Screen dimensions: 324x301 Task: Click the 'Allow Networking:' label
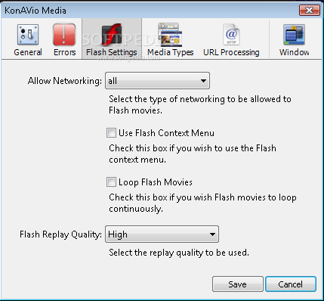tap(65, 81)
